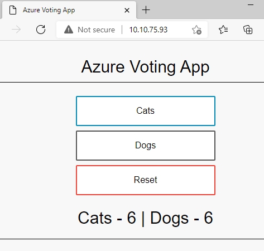Click the Cats - 6 | Dogs - 6 results
The image size is (264, 251).
(x=145, y=218)
